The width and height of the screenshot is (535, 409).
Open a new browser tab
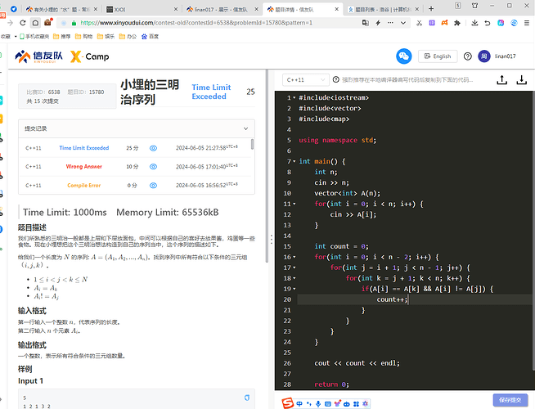[431, 9]
